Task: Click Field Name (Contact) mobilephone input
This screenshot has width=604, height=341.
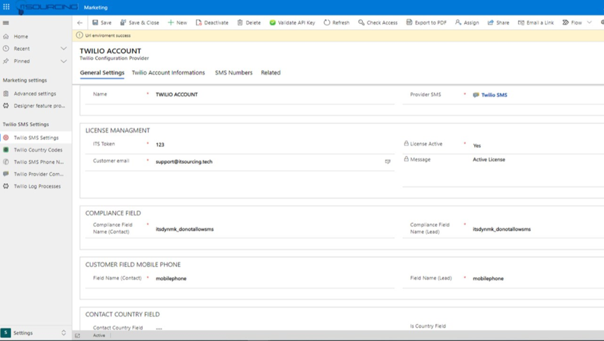Action: 274,278
